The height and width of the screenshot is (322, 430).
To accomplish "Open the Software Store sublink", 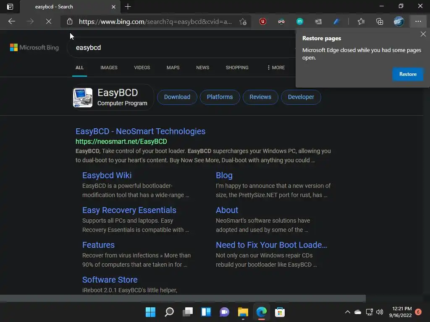I will [110, 280].
